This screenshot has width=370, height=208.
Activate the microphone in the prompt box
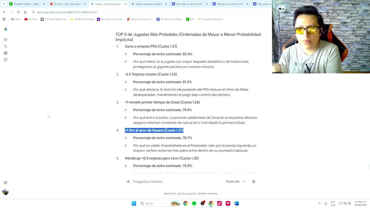(254, 181)
